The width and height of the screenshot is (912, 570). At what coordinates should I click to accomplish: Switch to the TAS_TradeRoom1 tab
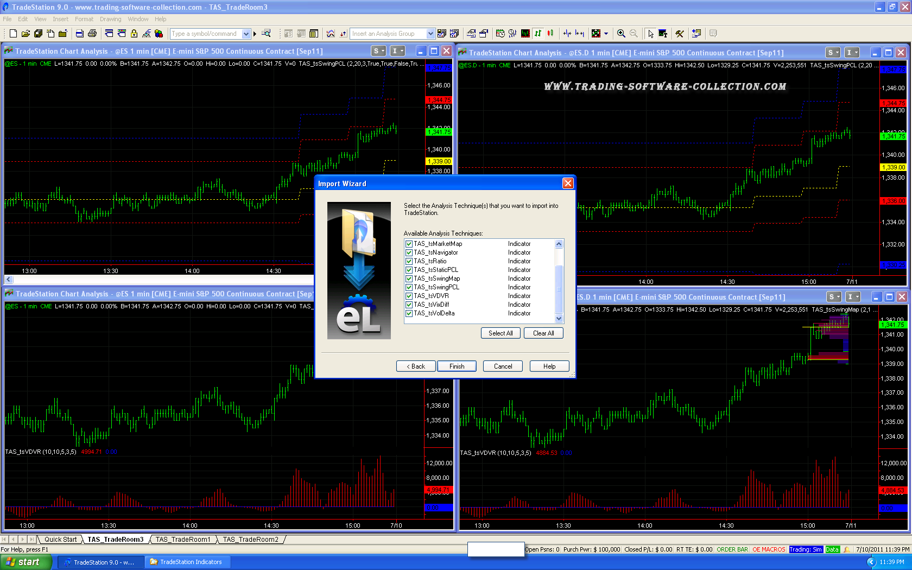182,540
